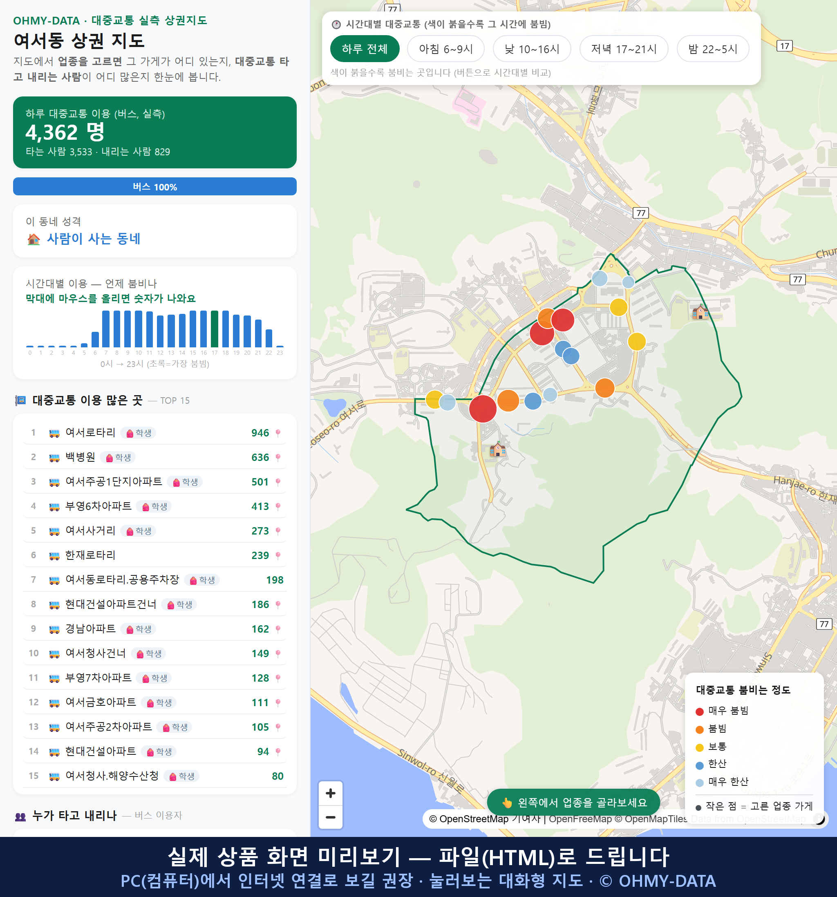The width and height of the screenshot is (837, 897).
Task: Click the clock icon beside 시간대별 대중교통
Action: [336, 25]
